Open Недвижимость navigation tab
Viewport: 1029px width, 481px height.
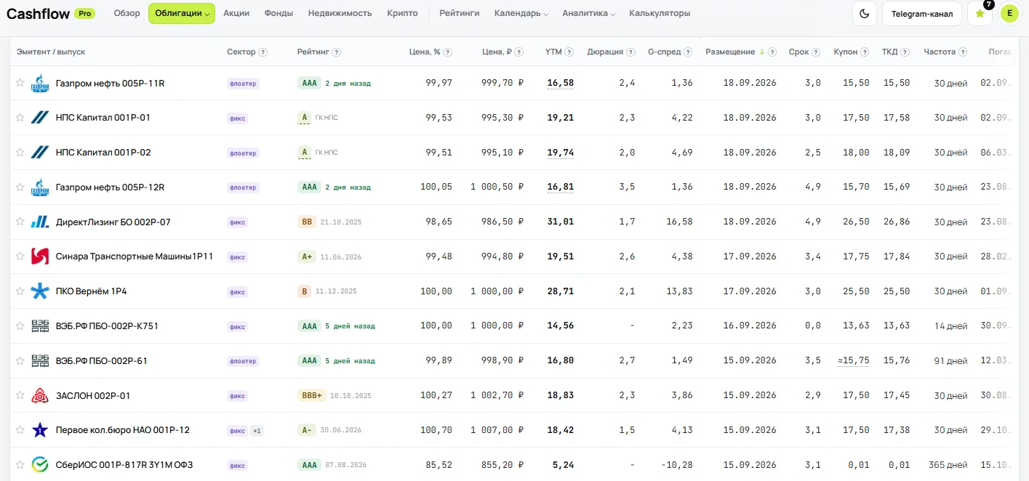(x=340, y=13)
